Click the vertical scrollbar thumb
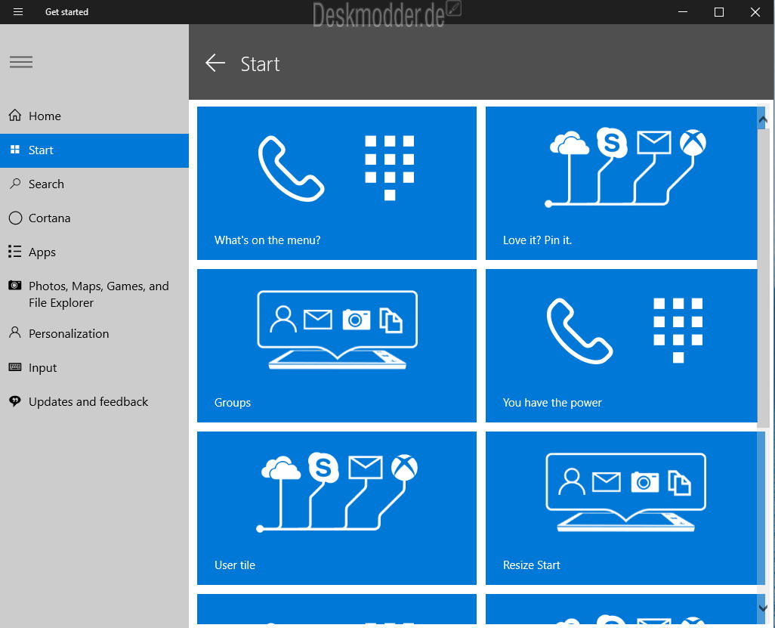Image resolution: width=775 pixels, height=628 pixels. pos(763,277)
